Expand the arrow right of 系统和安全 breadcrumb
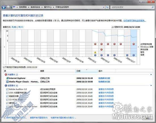Screen dimensions: 156x123 [42, 7]
